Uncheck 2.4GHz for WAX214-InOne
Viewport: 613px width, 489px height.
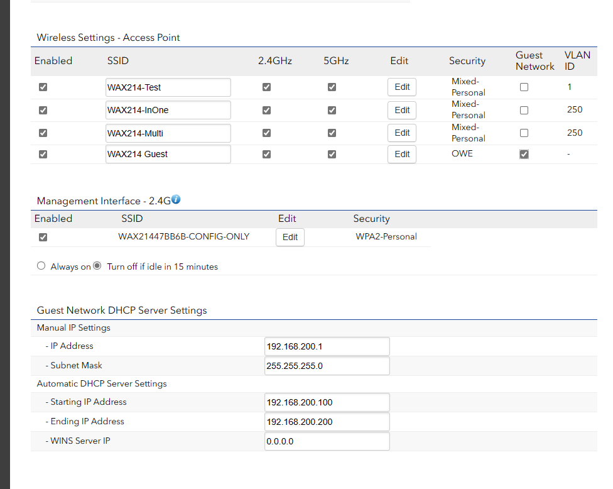[266, 110]
